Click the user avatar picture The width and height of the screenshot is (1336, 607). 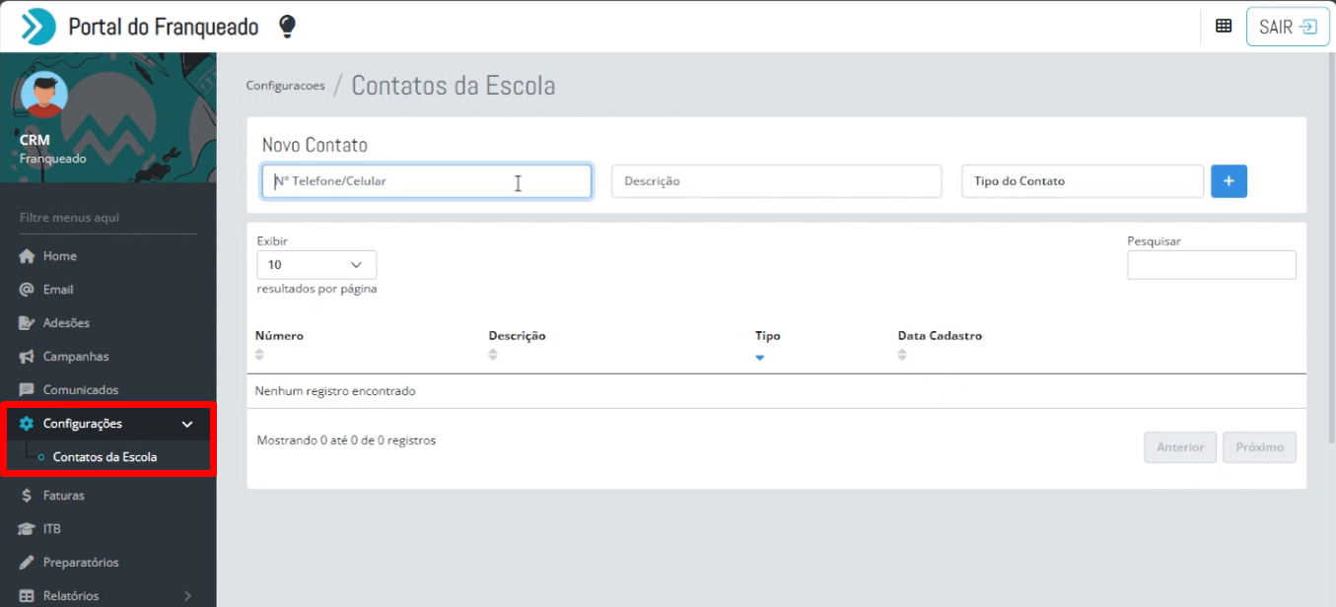(x=44, y=96)
